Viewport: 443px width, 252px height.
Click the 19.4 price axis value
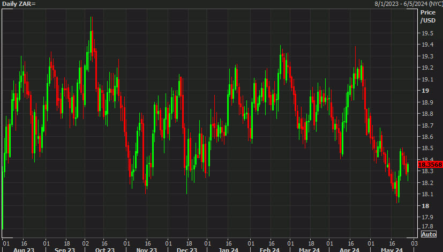427,45
